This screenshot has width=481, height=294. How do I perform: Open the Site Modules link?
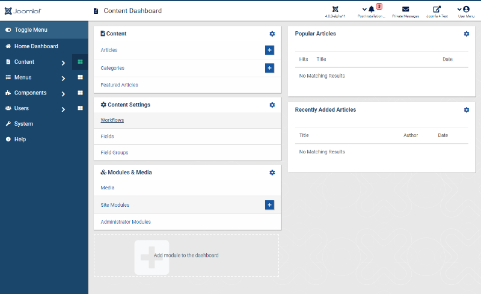(115, 205)
